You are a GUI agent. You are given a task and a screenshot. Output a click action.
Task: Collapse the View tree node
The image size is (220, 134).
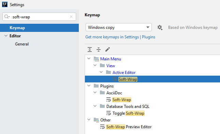tap(95, 65)
